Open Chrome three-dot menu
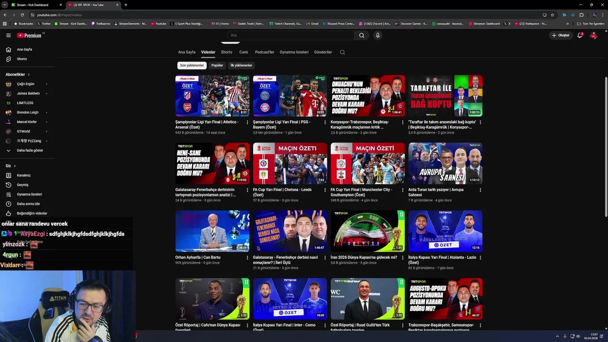 [602, 15]
